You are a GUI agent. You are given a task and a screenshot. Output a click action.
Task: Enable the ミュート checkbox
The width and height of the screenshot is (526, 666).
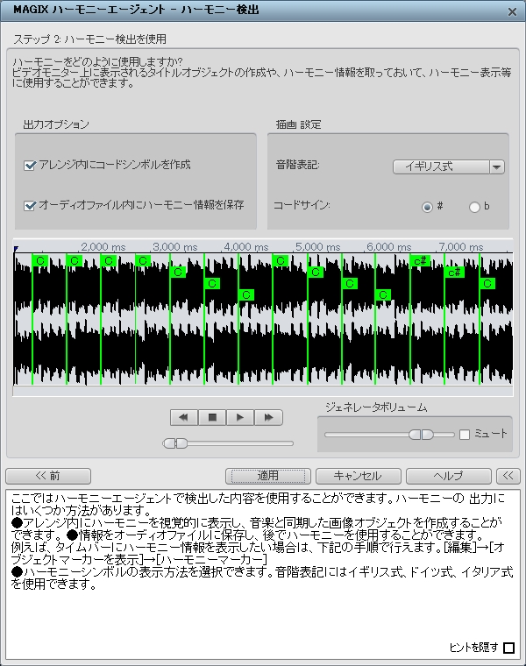point(465,434)
